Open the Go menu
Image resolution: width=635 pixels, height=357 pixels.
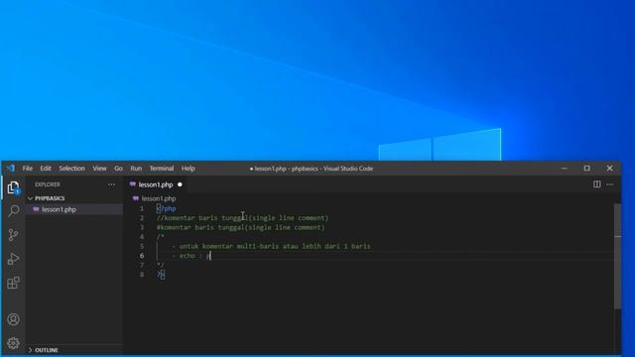pyautogui.click(x=118, y=169)
